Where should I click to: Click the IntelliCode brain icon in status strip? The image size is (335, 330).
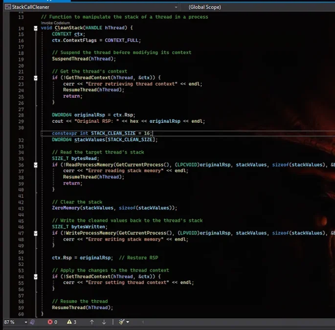pos(32,322)
